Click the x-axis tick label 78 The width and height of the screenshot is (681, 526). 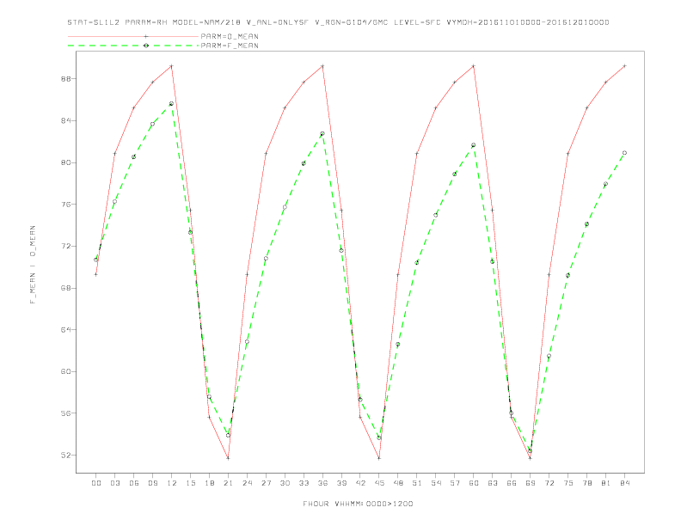(x=586, y=483)
